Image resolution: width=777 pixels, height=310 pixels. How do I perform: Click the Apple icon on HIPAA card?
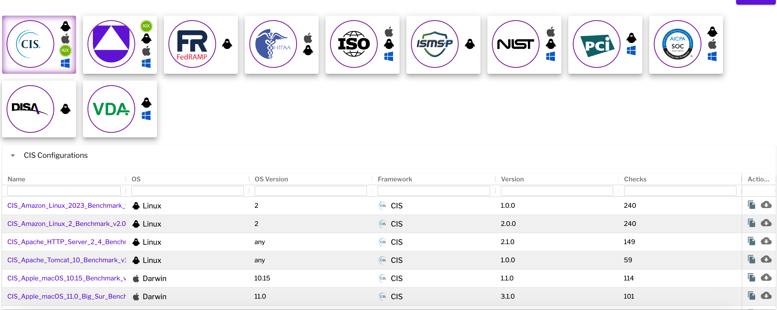(x=308, y=38)
